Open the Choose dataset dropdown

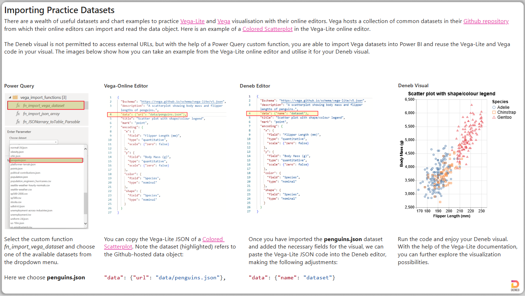coord(34,142)
